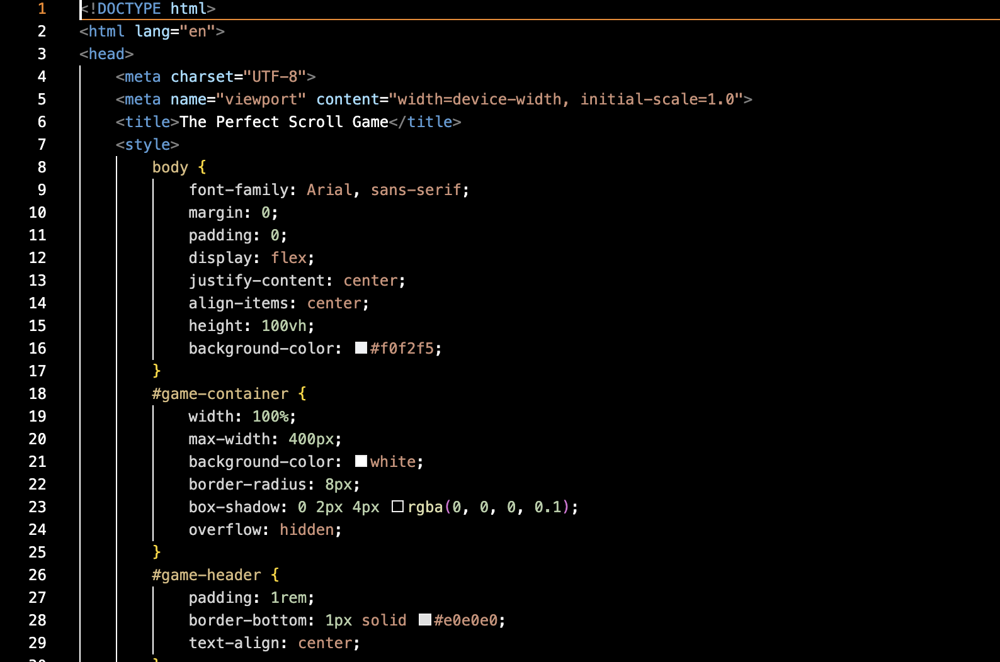Click the #e0e0e0 border color swatch

[425, 620]
